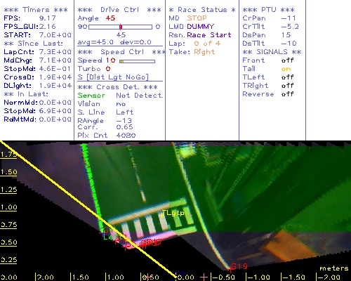The height and width of the screenshot is (281, 351).
Task: Click the red Angle slider indicator
Action: (x=121, y=27)
